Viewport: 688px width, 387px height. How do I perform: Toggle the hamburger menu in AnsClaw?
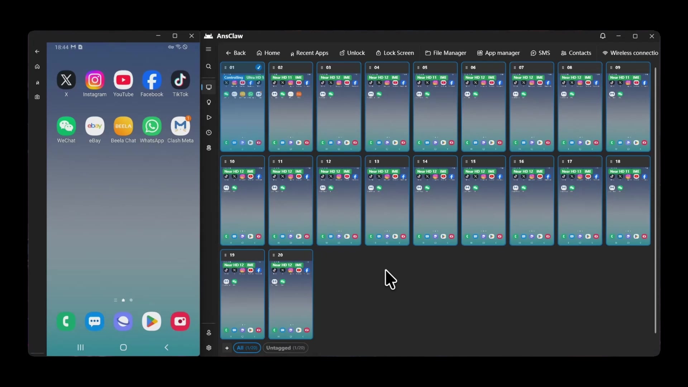[x=209, y=49]
